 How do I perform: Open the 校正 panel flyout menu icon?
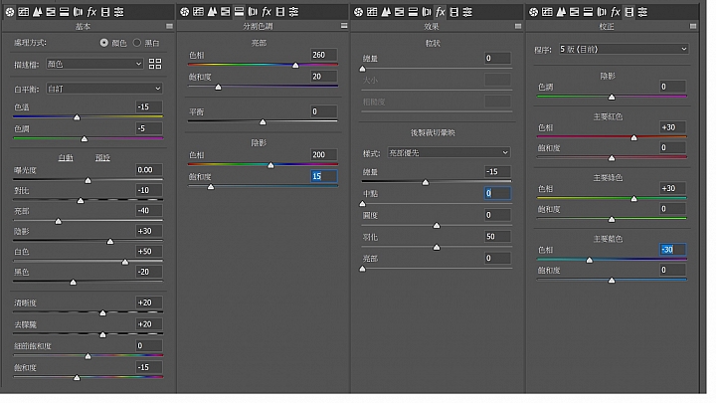[x=693, y=26]
